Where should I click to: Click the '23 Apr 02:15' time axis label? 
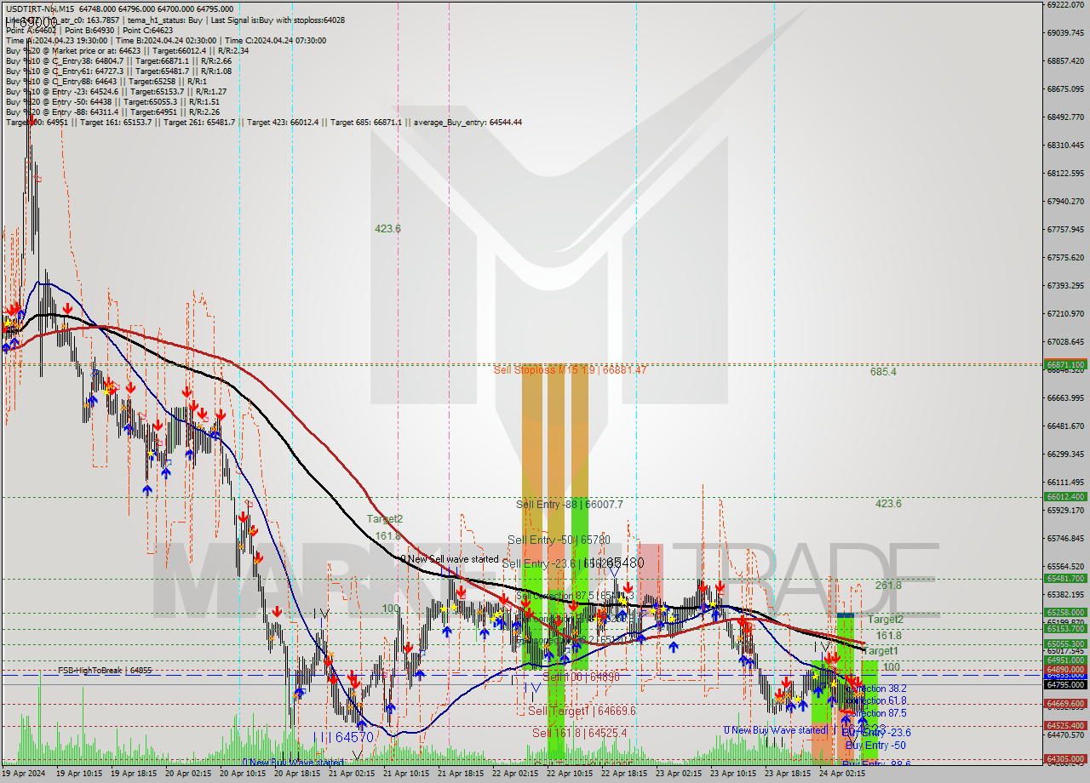point(680,774)
